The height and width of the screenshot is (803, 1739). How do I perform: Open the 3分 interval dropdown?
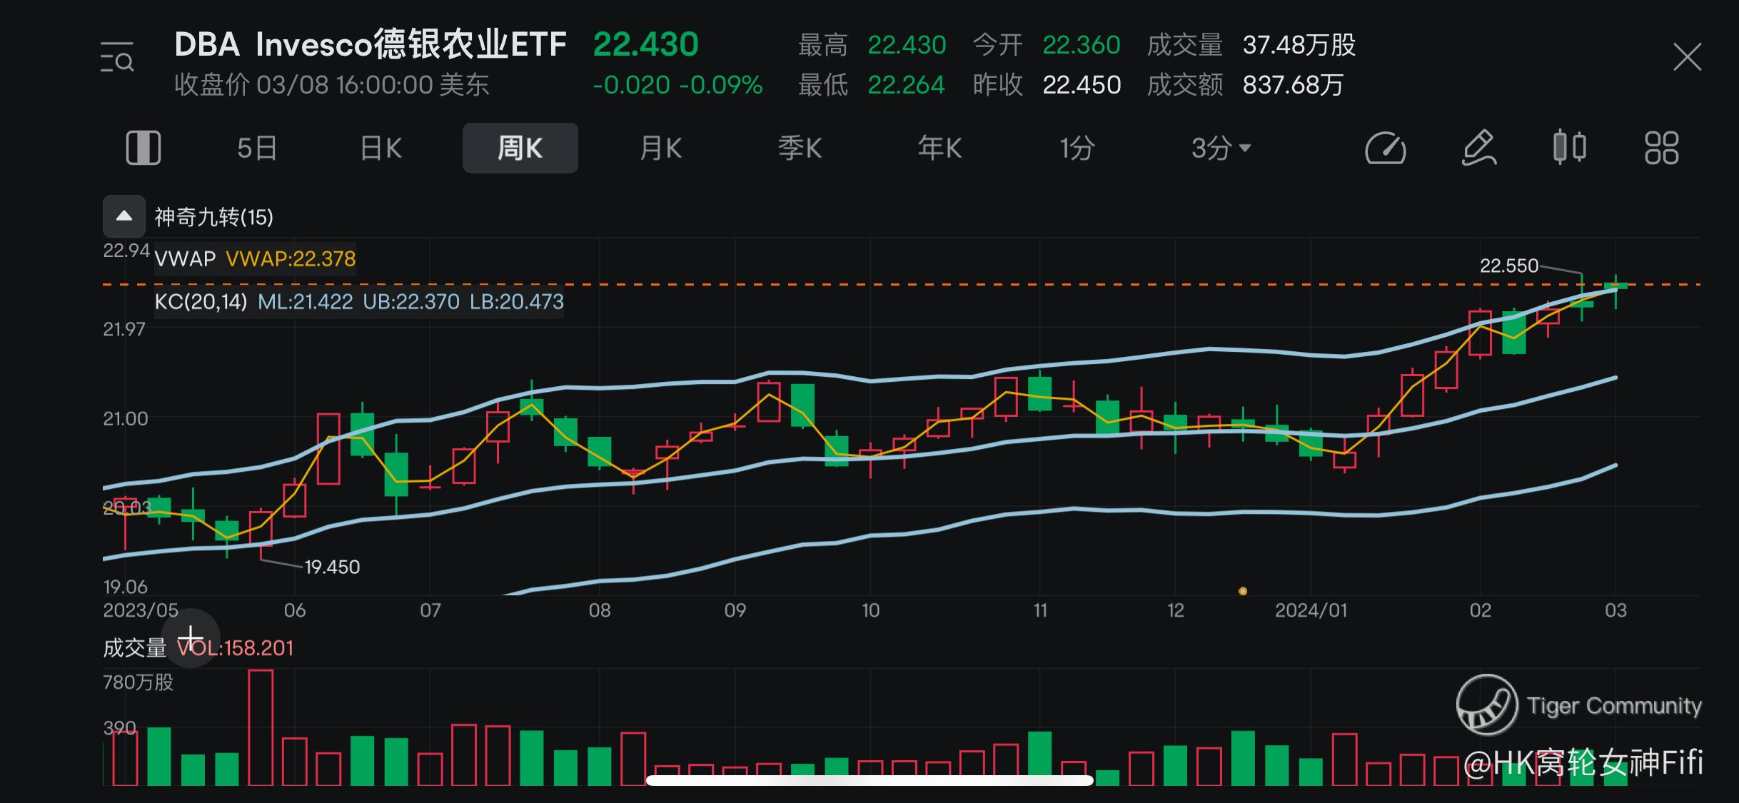pyautogui.click(x=1220, y=148)
